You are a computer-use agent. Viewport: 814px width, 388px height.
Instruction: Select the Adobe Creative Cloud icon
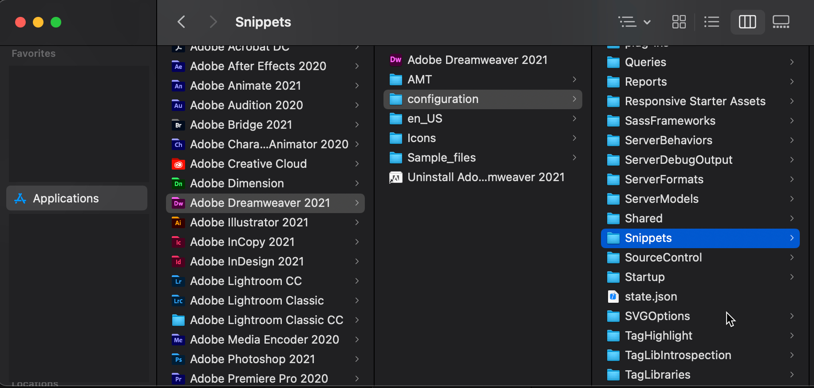(178, 164)
